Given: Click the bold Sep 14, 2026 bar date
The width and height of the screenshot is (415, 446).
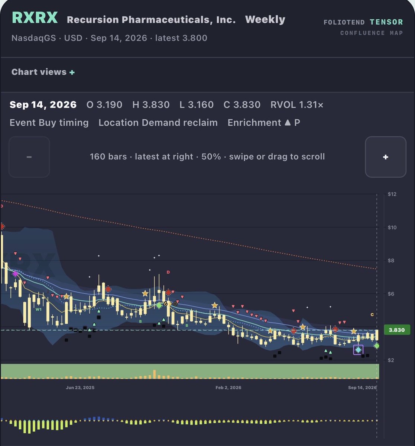Looking at the screenshot, I should (x=43, y=105).
